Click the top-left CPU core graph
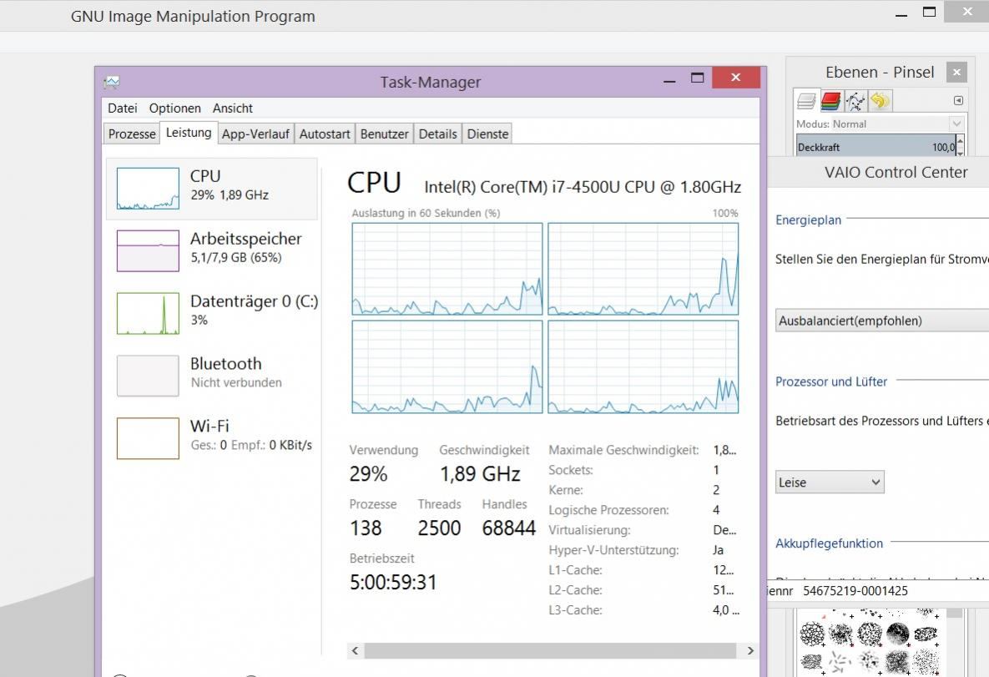This screenshot has height=677, width=989. pos(447,269)
